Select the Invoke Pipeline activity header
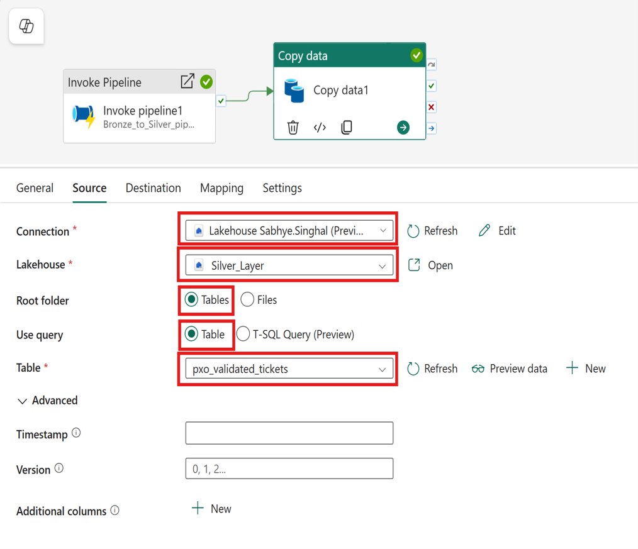The height and width of the screenshot is (549, 638). 140,82
